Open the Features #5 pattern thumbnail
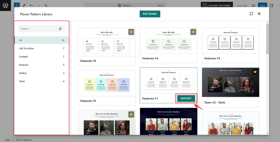 [x=106, y=42]
